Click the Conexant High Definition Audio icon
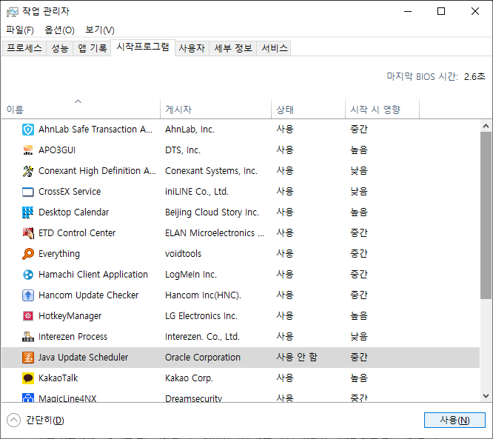Viewport: 493px width, 439px height. tap(28, 171)
